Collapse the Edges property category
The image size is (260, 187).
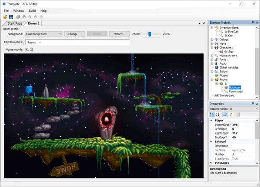click(211, 120)
